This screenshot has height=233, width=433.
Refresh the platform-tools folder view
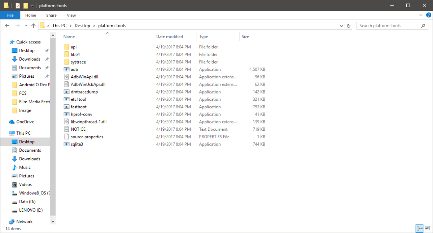click(349, 26)
